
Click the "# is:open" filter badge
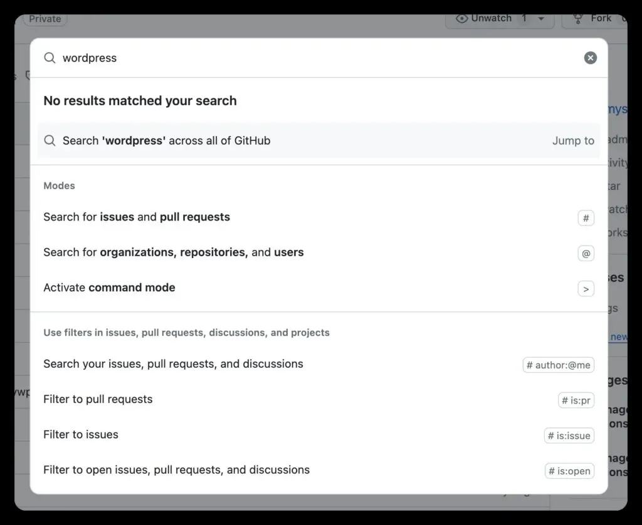click(569, 471)
